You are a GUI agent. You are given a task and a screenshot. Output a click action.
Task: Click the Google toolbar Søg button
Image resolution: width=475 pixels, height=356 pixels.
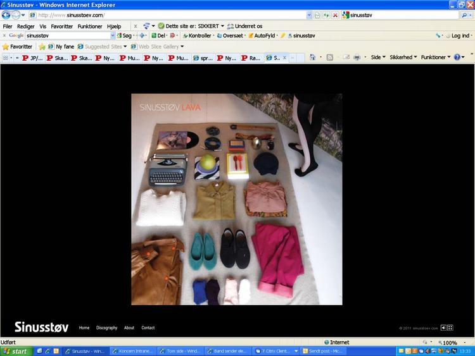(x=125, y=35)
